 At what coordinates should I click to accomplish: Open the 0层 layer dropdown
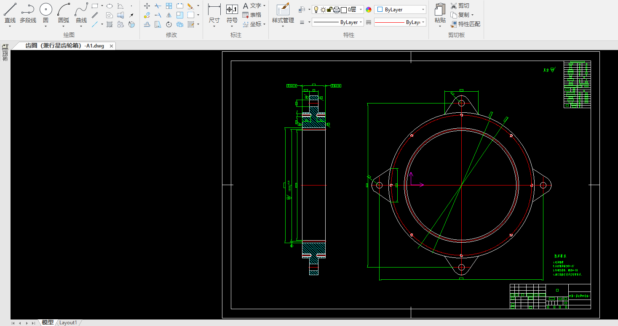(x=361, y=10)
